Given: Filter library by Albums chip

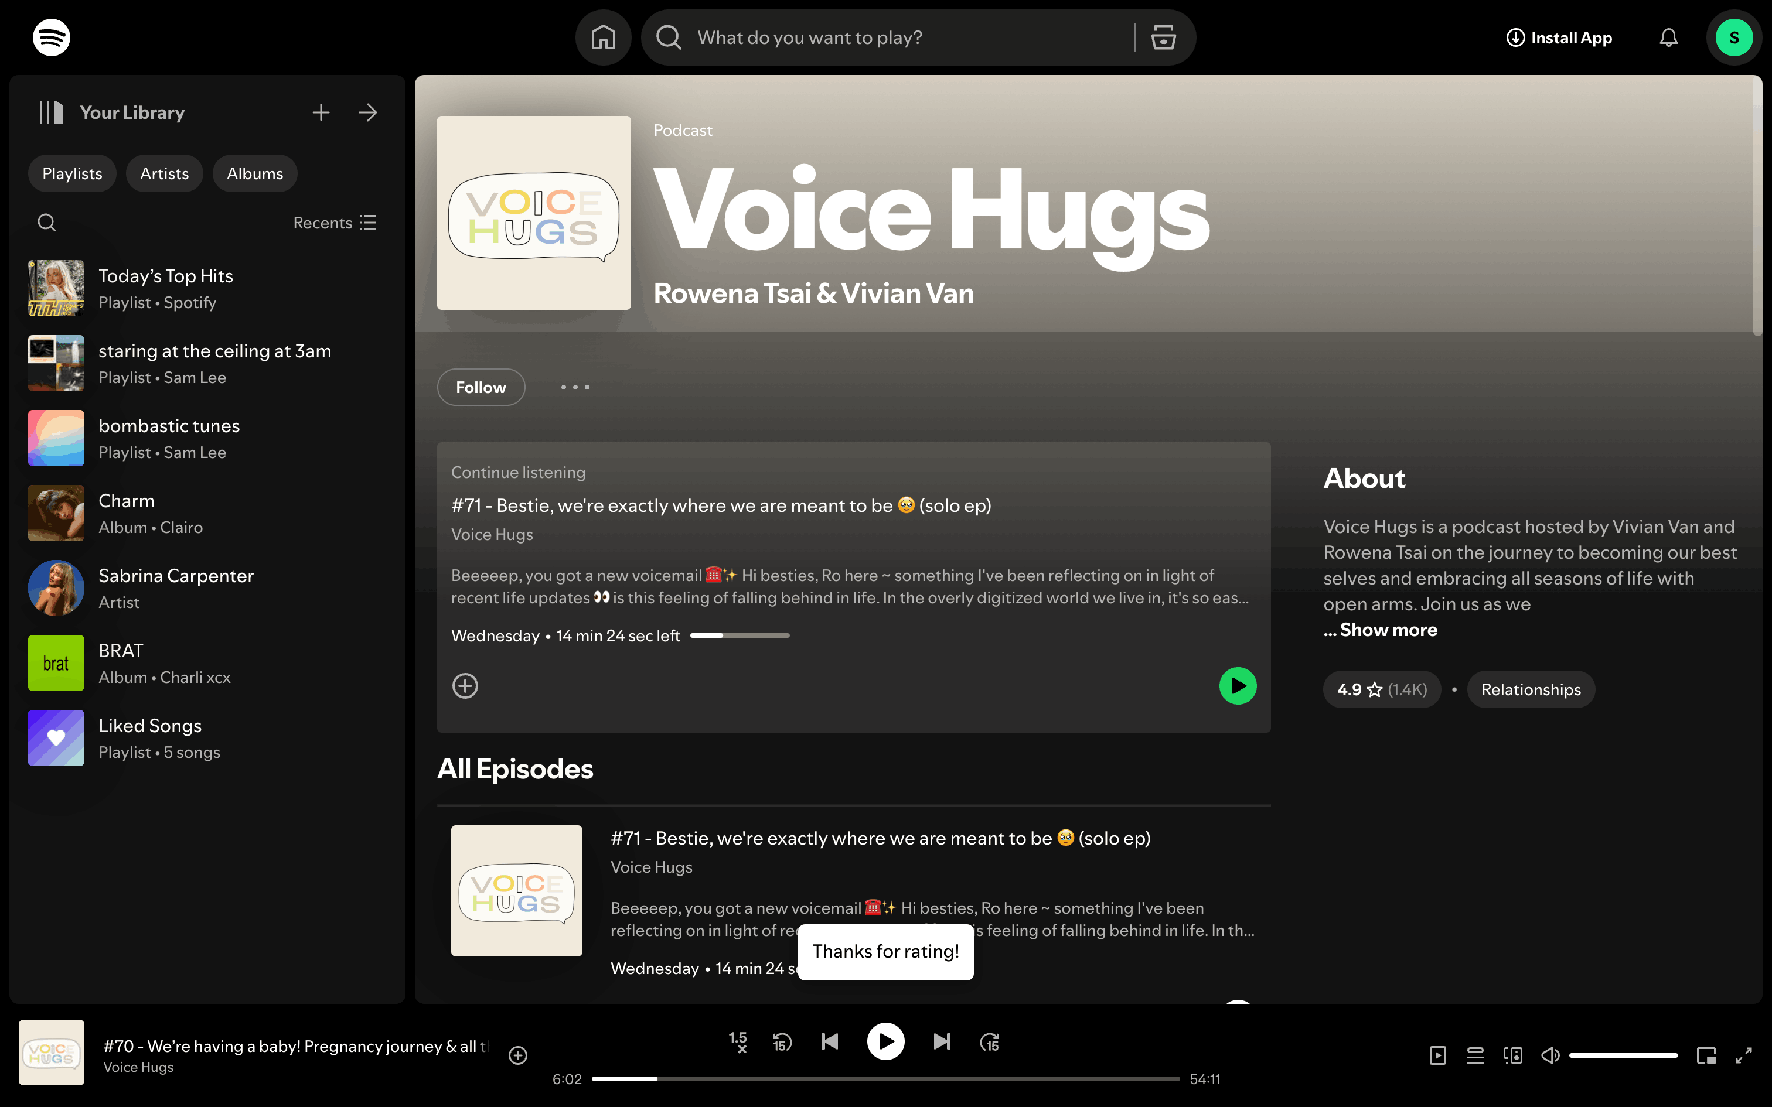Looking at the screenshot, I should 255,173.
